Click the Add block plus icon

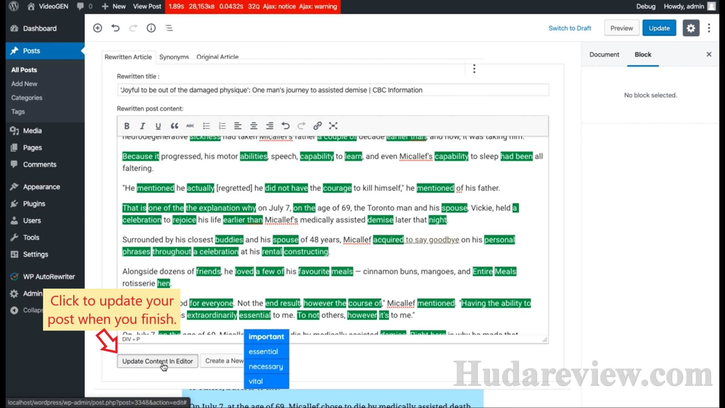(x=97, y=28)
